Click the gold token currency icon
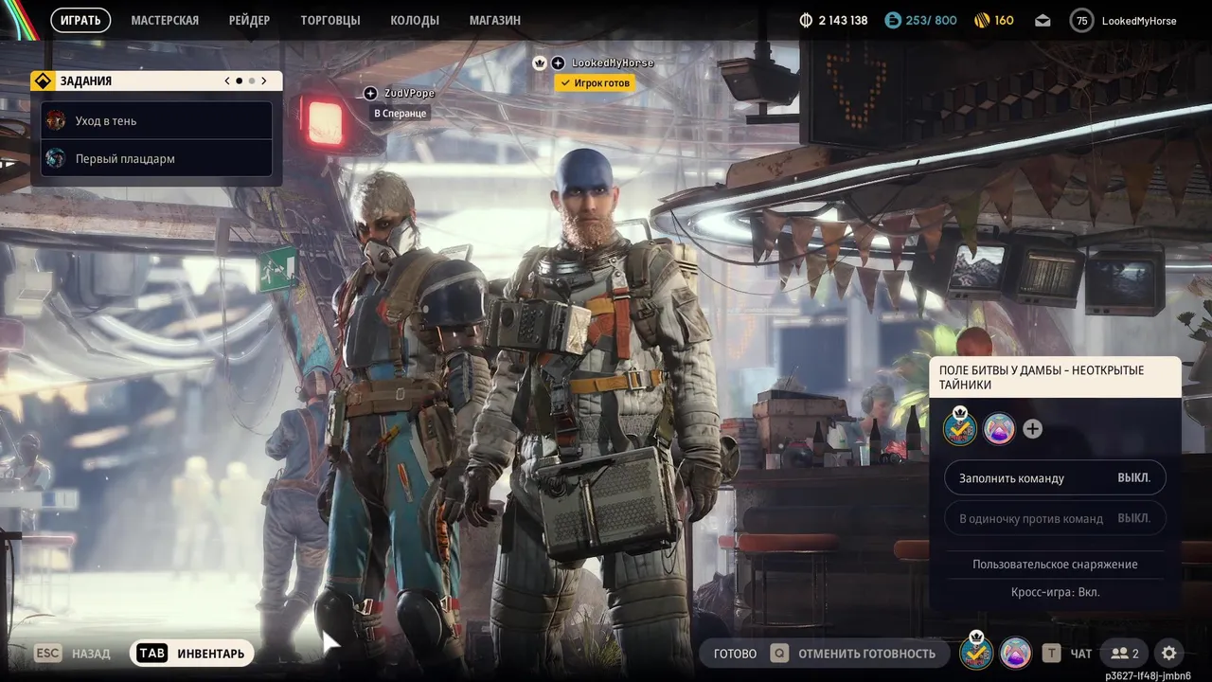 pos(982,20)
